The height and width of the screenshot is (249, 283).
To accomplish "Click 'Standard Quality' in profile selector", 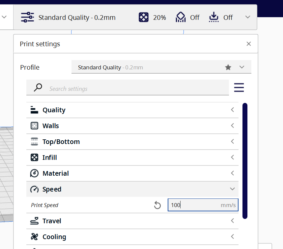I will pyautogui.click(x=99, y=67).
